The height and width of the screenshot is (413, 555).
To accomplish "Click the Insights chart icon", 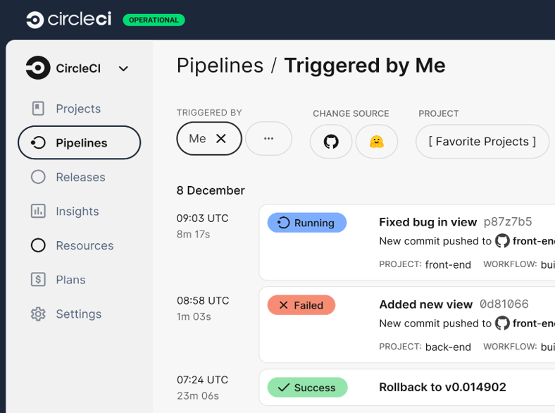I will coord(38,211).
